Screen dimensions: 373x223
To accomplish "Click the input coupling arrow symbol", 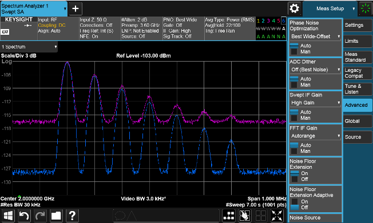I will [28, 26].
